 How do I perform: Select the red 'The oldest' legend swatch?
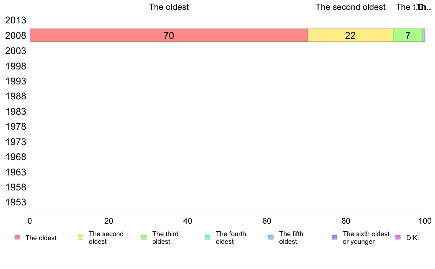pyautogui.click(x=17, y=238)
